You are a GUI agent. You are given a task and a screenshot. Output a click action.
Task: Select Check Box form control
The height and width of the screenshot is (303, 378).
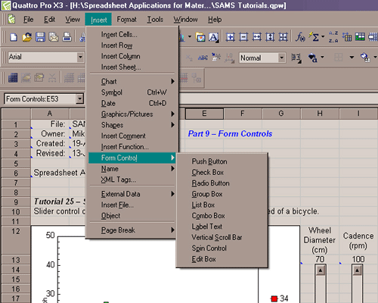coord(222,172)
